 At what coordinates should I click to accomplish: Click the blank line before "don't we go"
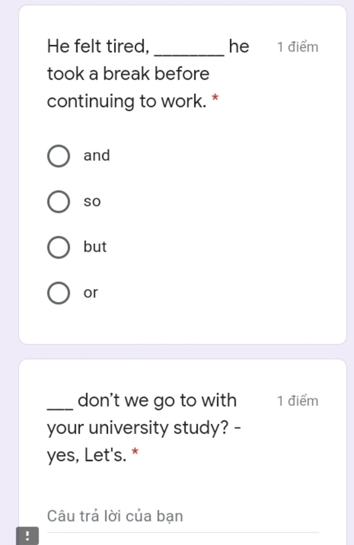click(x=60, y=409)
